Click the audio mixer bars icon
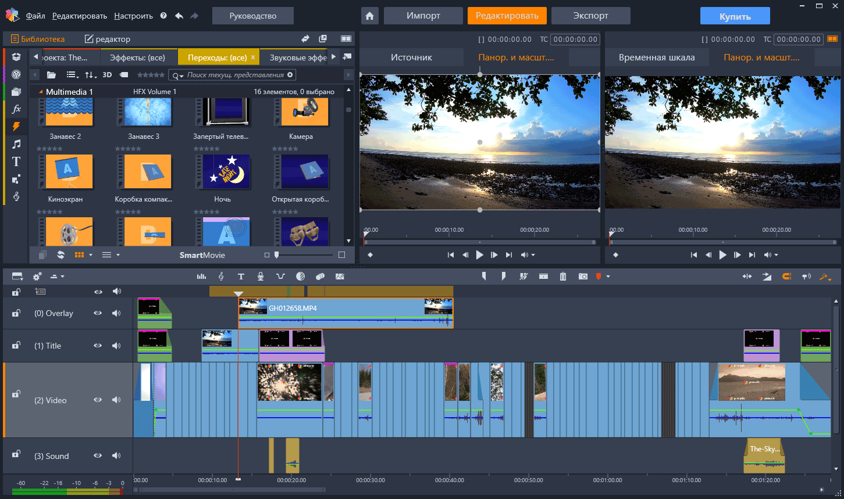The height and width of the screenshot is (499, 844). [201, 276]
